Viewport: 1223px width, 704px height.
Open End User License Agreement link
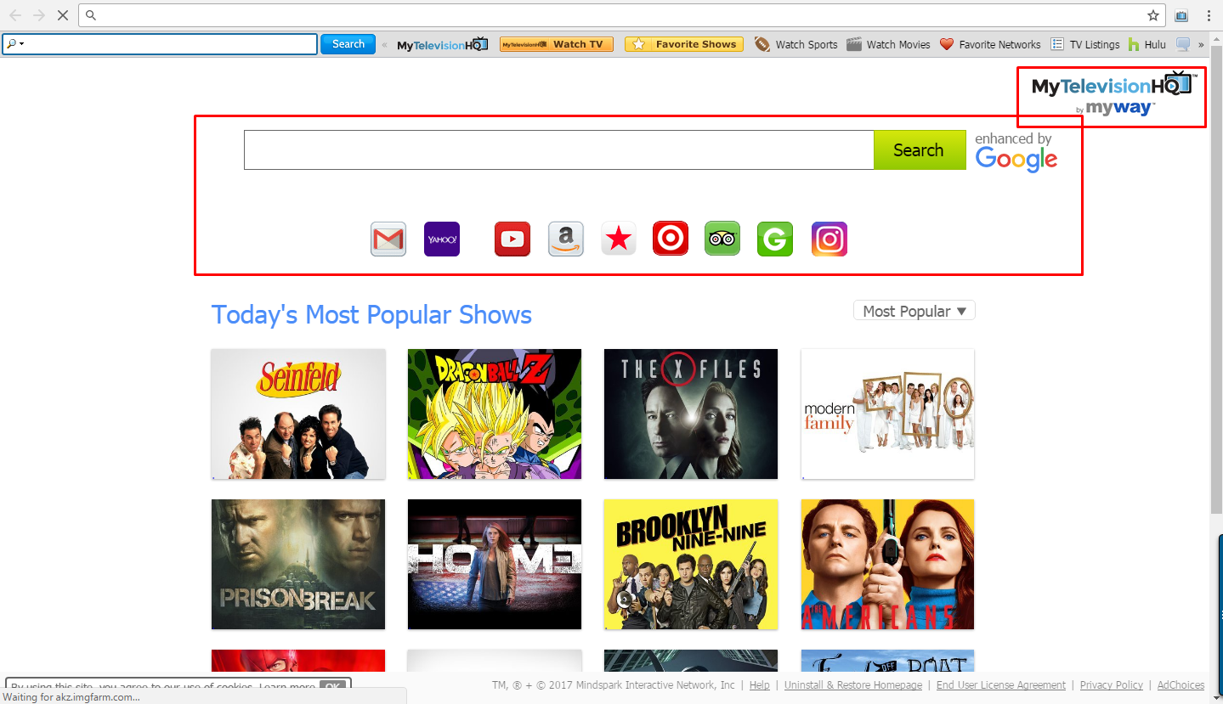click(x=1001, y=685)
